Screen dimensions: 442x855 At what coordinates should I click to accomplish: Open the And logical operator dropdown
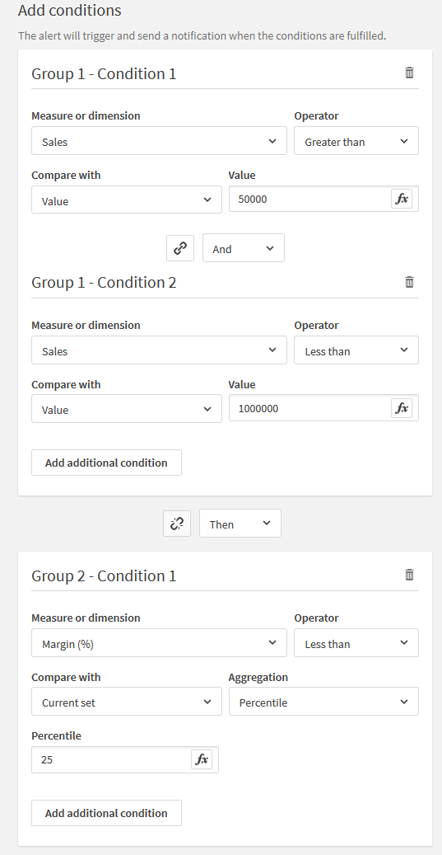[x=244, y=248]
